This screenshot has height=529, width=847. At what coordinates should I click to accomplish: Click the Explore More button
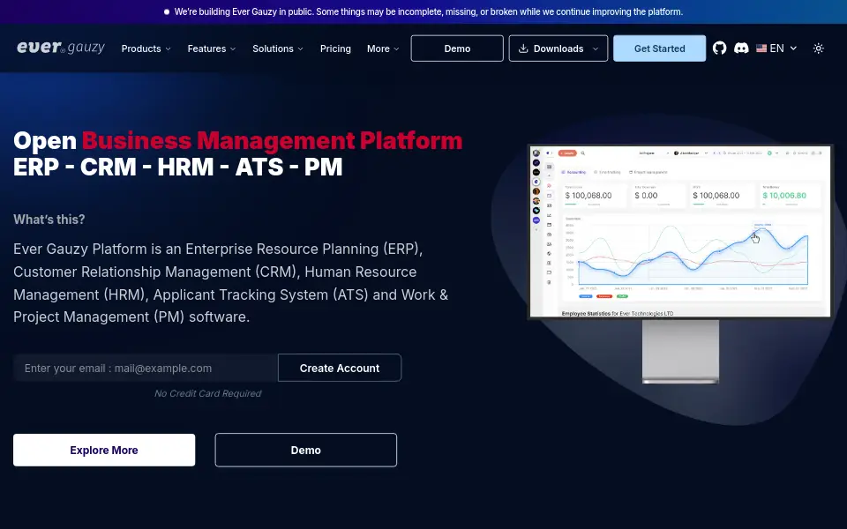(104, 450)
